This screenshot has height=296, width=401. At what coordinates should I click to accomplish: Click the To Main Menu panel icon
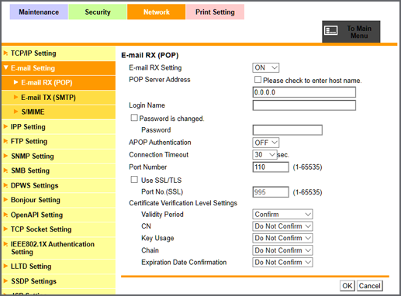click(x=331, y=30)
